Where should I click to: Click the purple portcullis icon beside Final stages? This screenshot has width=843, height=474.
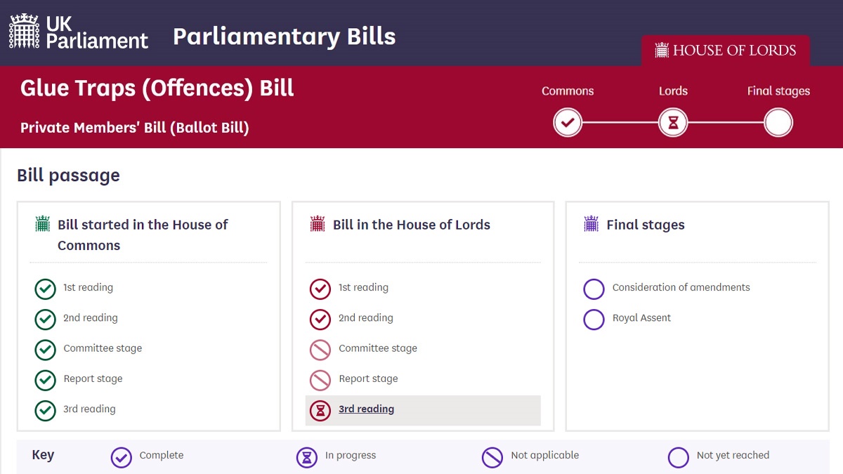pos(592,225)
